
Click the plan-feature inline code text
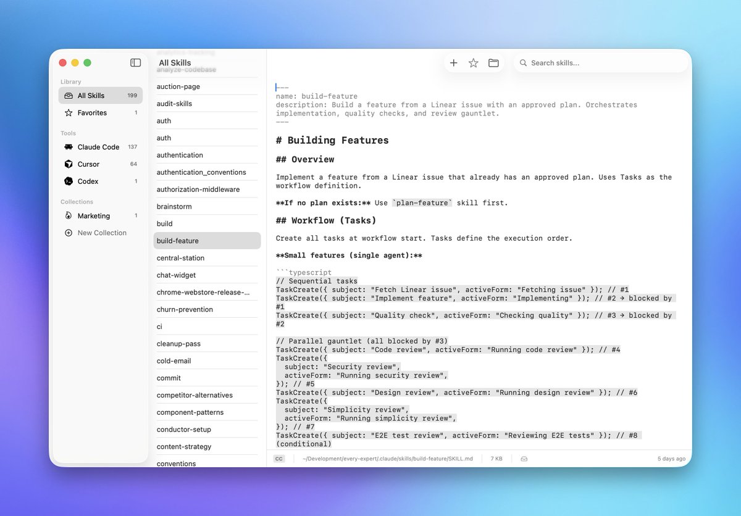click(422, 202)
